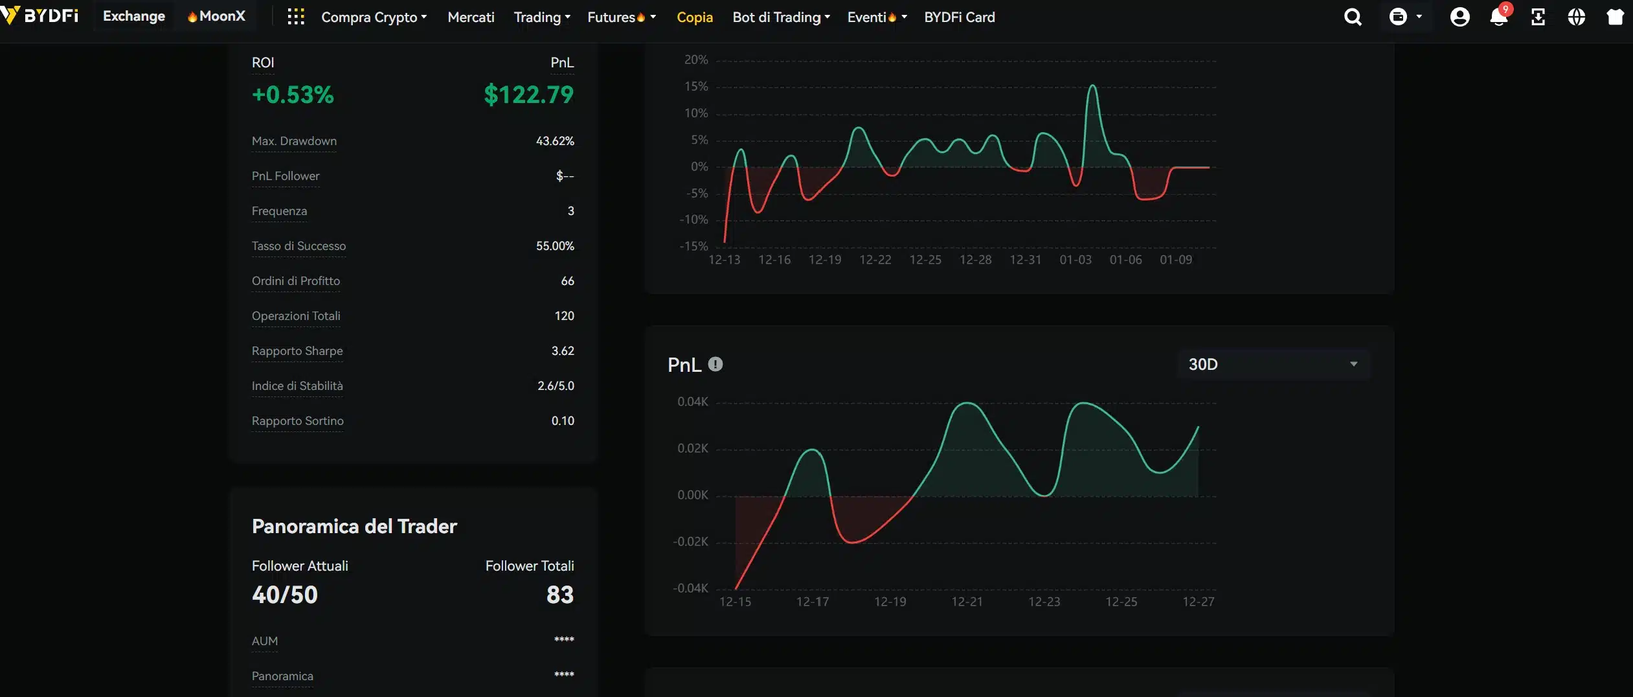The height and width of the screenshot is (697, 1633).
Task: Reveal hidden AUM value in Panoramica del Trader
Action: click(563, 641)
